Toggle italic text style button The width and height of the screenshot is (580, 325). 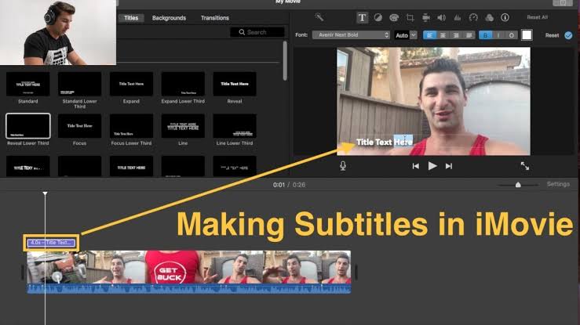498,35
